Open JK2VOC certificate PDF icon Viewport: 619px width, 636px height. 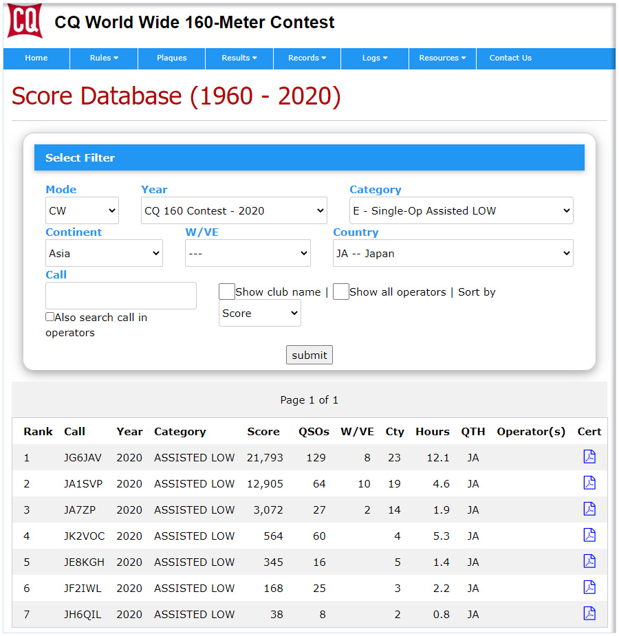point(589,536)
